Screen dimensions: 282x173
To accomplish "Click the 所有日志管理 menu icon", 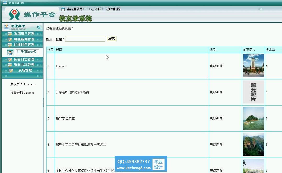I will pyautogui.click(x=9, y=60).
